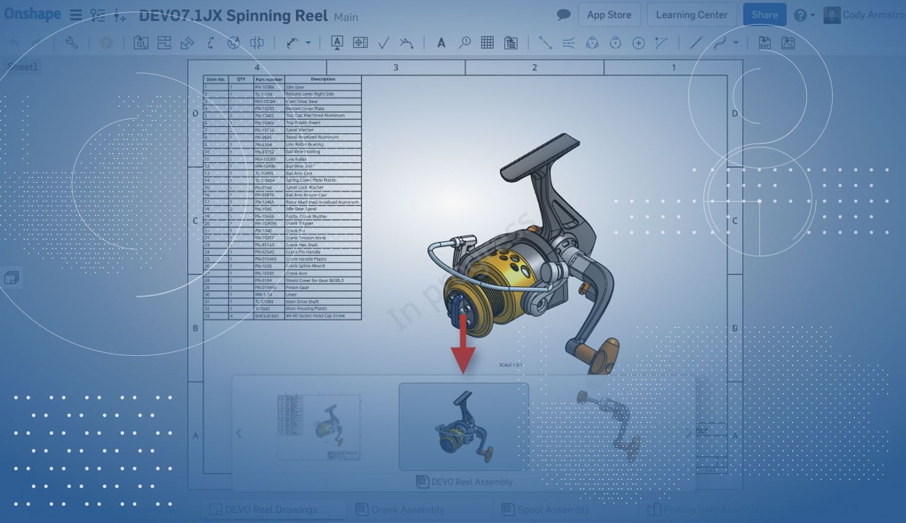906x523 pixels.
Task: Select the DEVO Reel Assembly thumbnail
Action: 463,427
